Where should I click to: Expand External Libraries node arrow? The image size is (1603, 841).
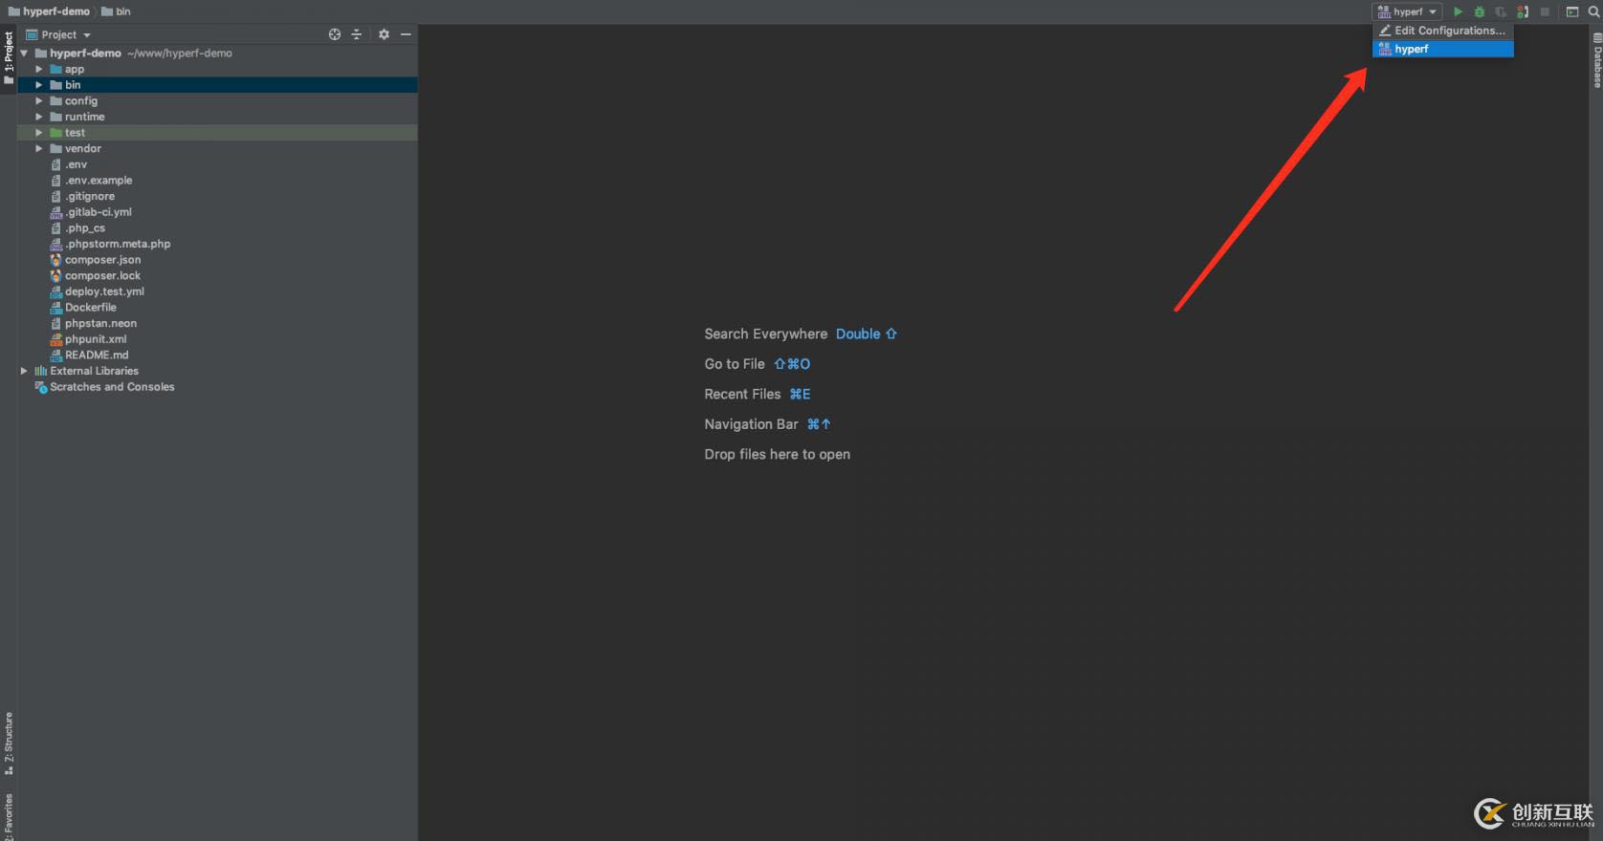click(x=24, y=371)
